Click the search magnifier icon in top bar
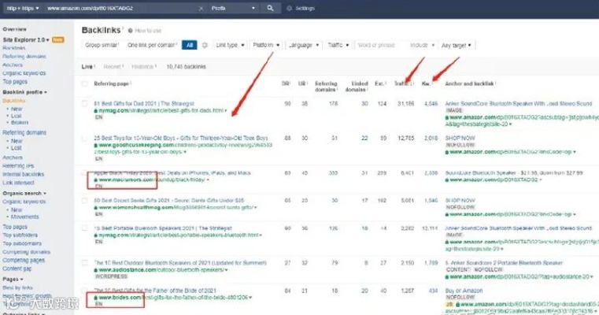This screenshot has width=599, height=315. [x=270, y=8]
